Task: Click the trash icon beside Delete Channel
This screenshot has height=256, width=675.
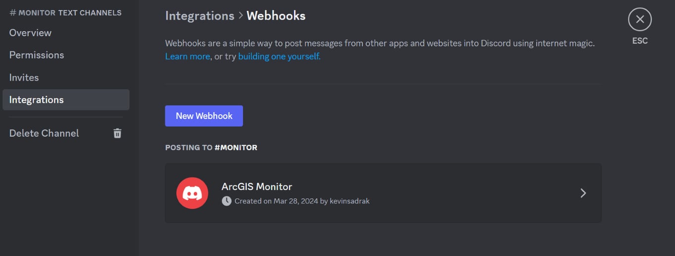Action: 117,133
